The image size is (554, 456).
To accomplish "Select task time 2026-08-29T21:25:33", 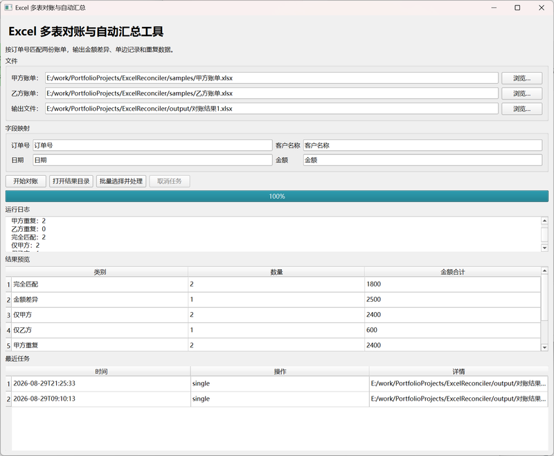I will (101, 383).
